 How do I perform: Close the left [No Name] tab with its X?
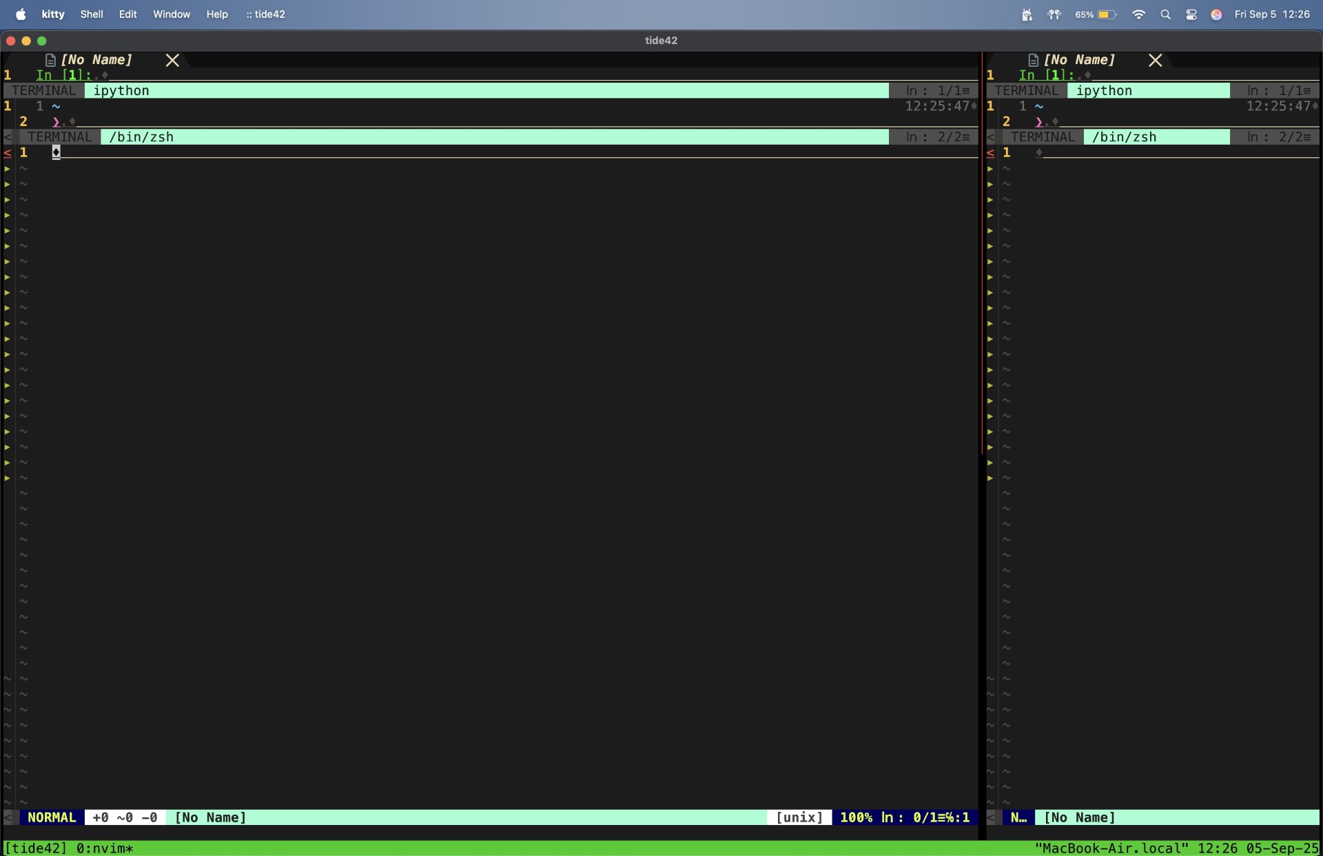(x=172, y=61)
